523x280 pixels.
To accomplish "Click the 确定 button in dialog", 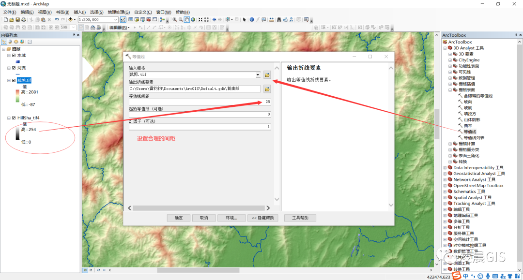I will (x=179, y=218).
